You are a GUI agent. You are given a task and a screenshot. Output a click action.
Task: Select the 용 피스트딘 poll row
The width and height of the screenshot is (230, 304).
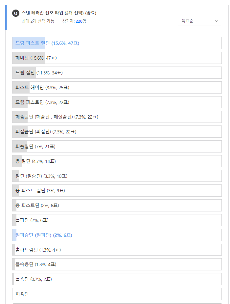tap(117, 205)
